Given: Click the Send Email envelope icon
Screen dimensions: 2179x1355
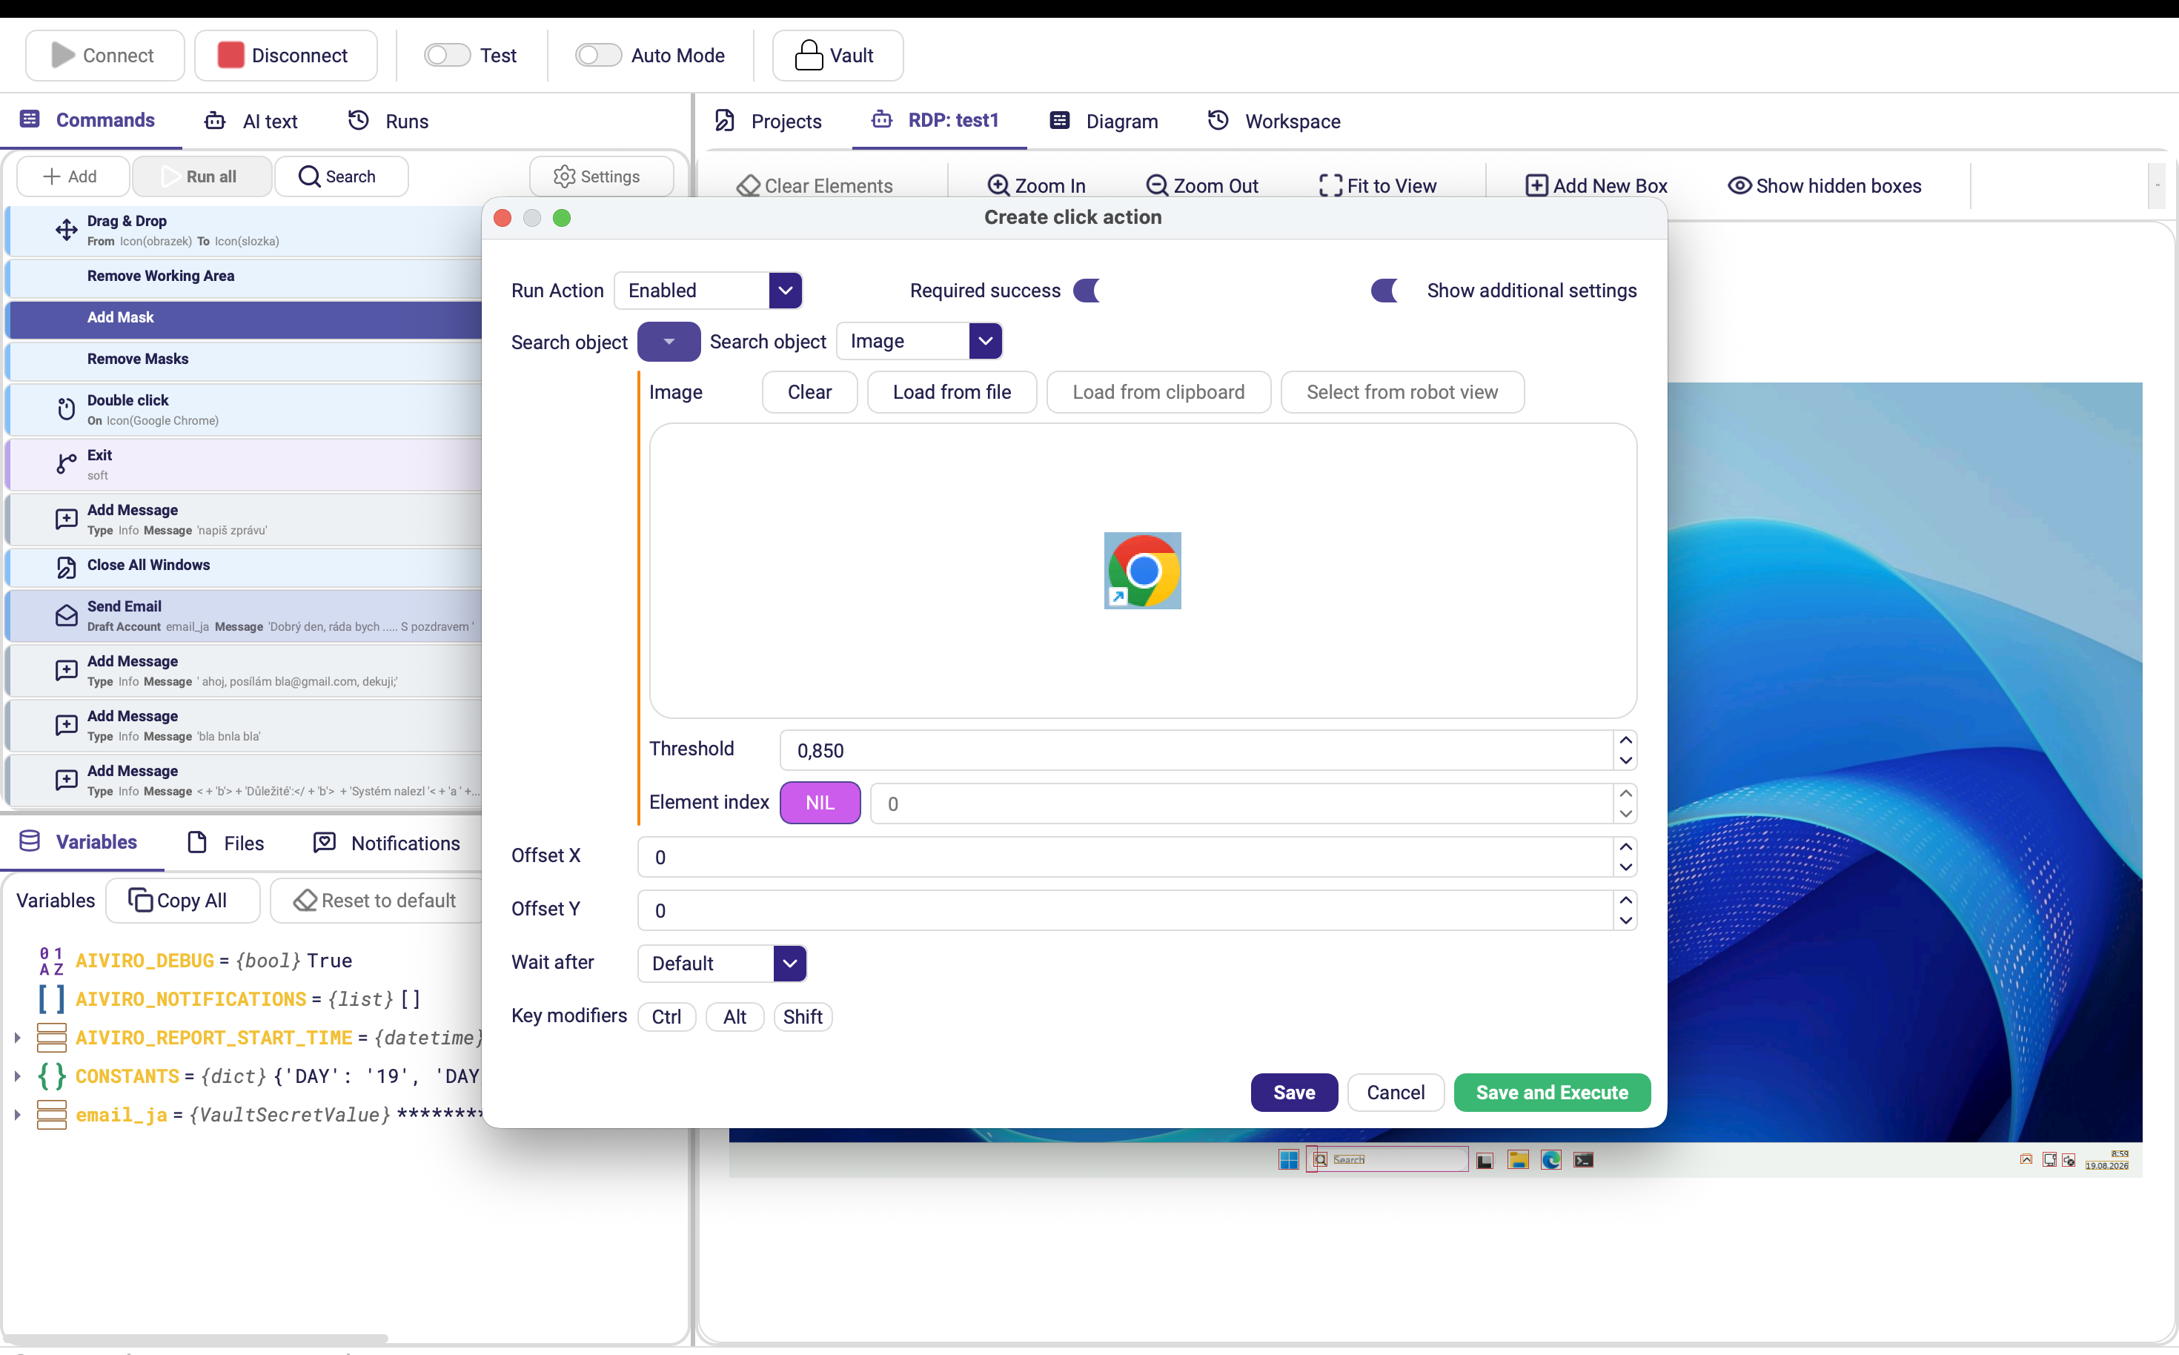Looking at the screenshot, I should 66,616.
